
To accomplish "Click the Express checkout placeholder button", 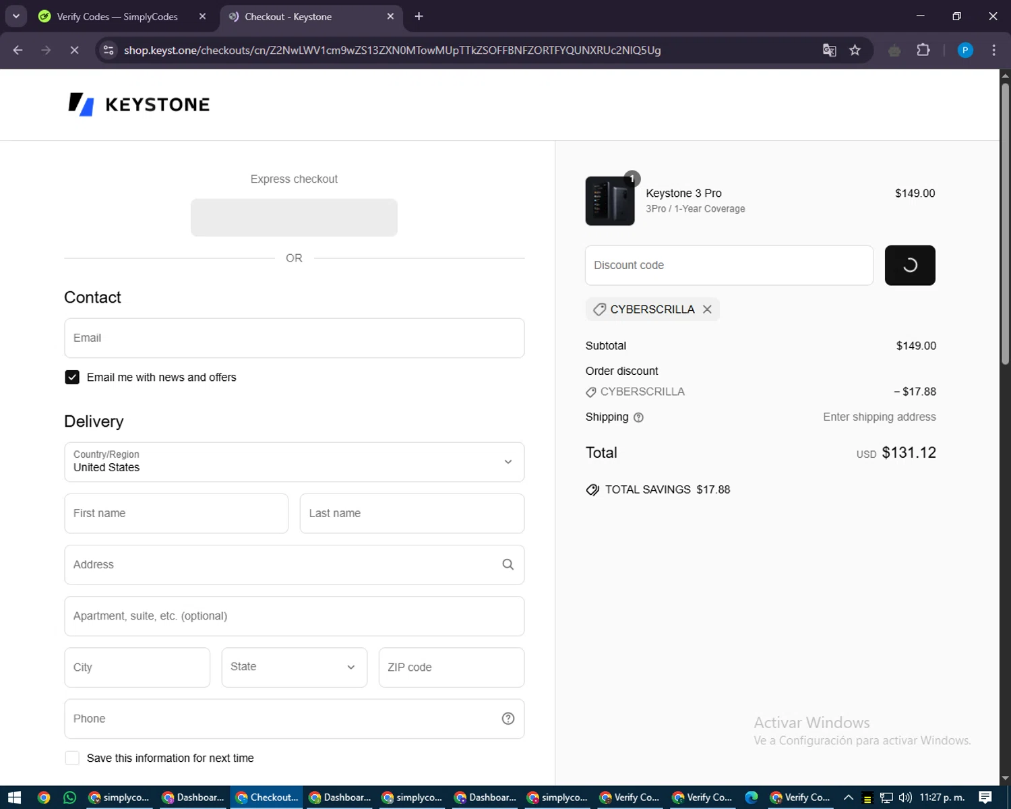I will coord(294,218).
